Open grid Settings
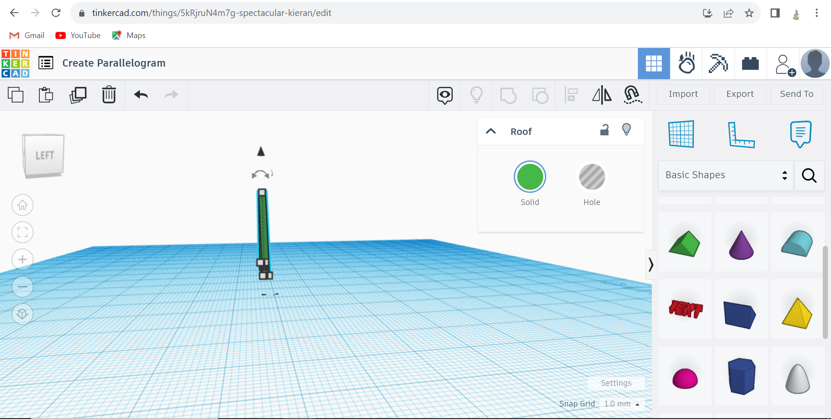Viewport: 831px width, 419px height. (x=616, y=383)
